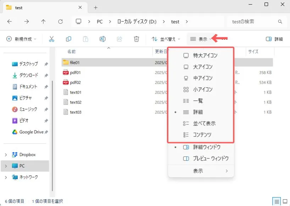Click the Refresh icon beside the address bar
The height and width of the screenshot is (206, 290).
point(60,22)
